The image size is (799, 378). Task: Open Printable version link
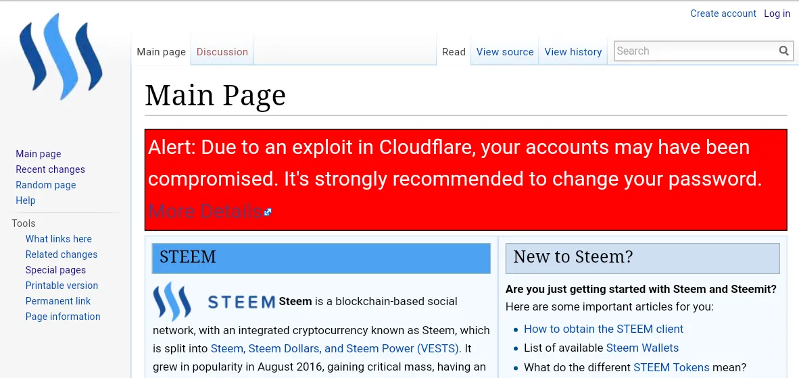[62, 286]
